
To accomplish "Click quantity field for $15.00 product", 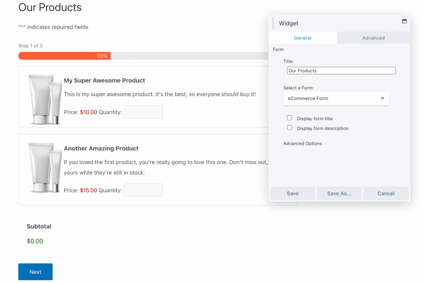I will point(143,190).
